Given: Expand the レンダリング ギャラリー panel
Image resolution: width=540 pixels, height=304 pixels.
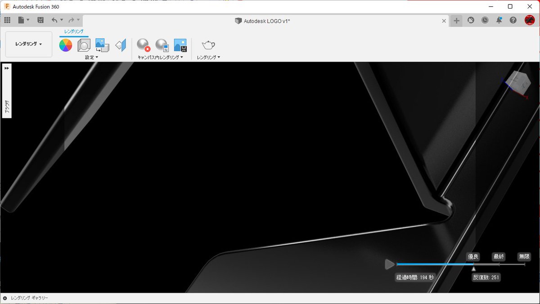Looking at the screenshot, I should (5, 298).
